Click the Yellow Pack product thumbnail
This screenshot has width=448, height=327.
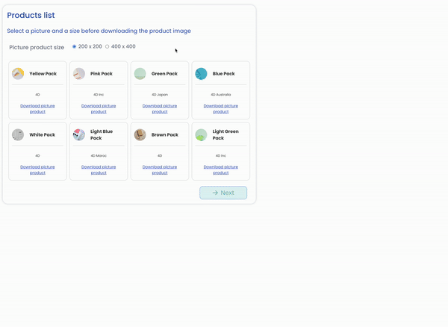tap(18, 74)
